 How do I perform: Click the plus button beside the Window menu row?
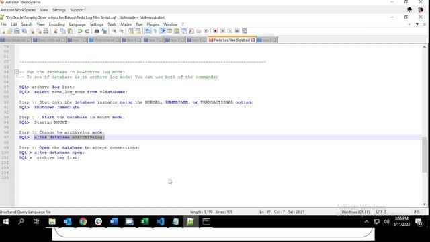click(409, 24)
